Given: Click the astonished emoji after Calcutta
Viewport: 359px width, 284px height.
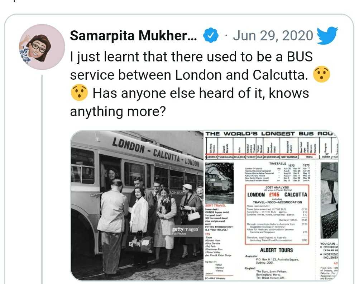Looking at the screenshot, I should click(x=321, y=74).
